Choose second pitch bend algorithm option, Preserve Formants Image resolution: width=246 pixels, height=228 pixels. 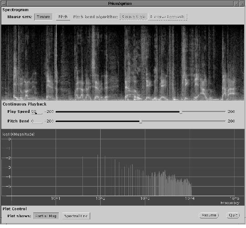(167, 17)
